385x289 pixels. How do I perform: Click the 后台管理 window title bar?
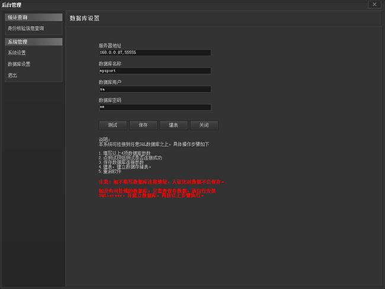(x=178, y=5)
